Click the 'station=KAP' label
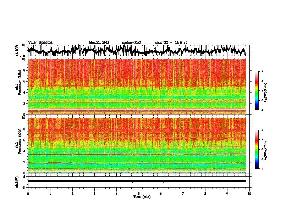Image resolution: width=281 pixels, height=217 pixels. click(x=132, y=43)
